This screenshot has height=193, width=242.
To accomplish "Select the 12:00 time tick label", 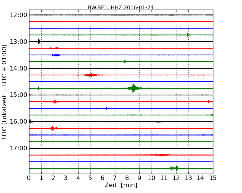I will pyautogui.click(x=18, y=15).
